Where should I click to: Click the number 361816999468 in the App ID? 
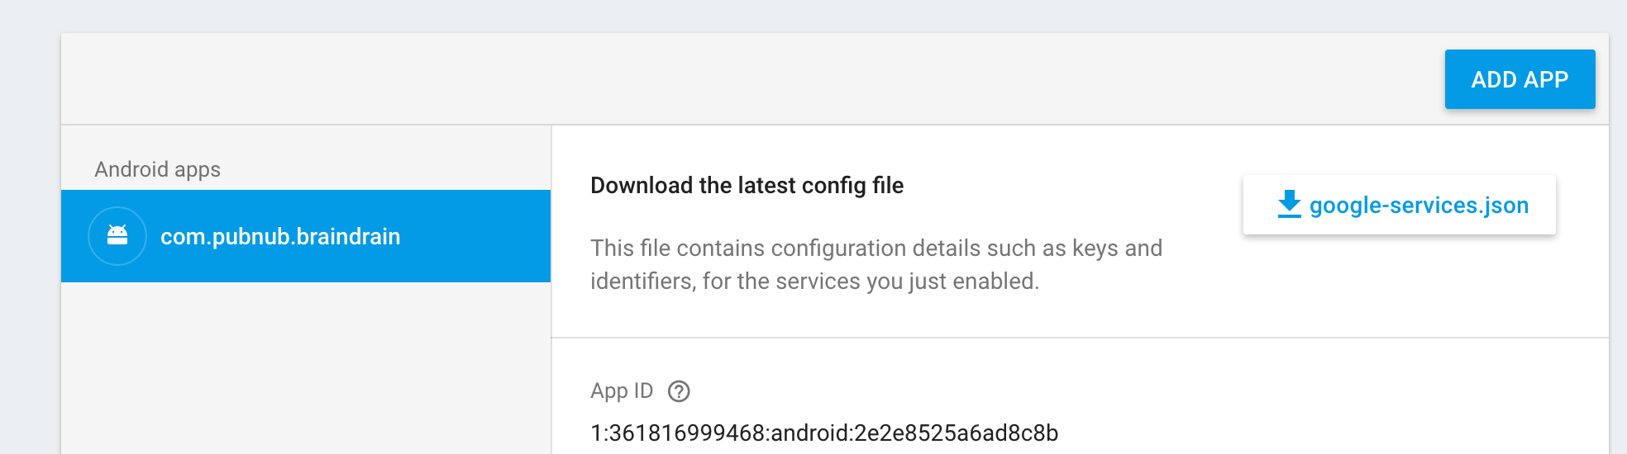coord(686,433)
